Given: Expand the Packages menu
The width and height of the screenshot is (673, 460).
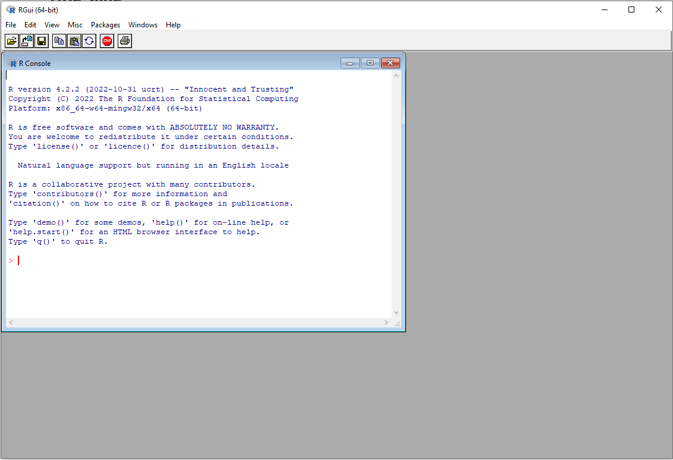Looking at the screenshot, I should coord(105,25).
